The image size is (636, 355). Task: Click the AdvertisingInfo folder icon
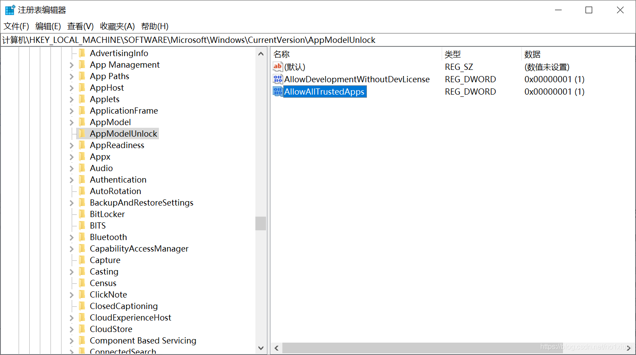(x=82, y=53)
